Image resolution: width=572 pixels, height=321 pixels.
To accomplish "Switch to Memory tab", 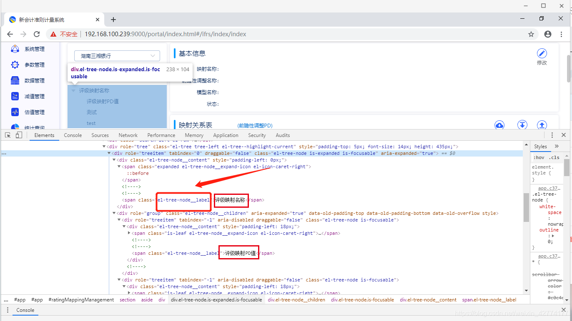I will coord(194,135).
